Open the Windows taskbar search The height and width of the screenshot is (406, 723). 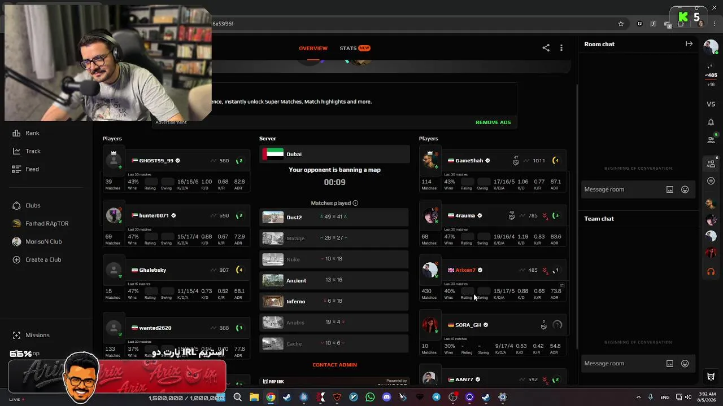point(237,398)
